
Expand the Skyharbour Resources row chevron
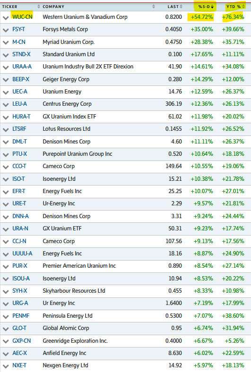pos(6,292)
